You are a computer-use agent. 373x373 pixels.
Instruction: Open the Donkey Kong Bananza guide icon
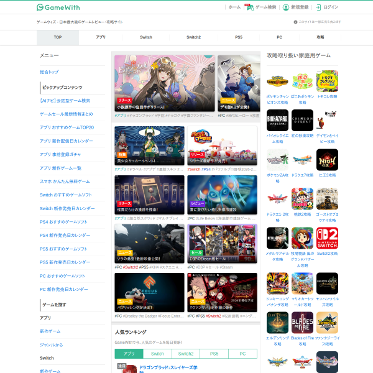pos(277,283)
